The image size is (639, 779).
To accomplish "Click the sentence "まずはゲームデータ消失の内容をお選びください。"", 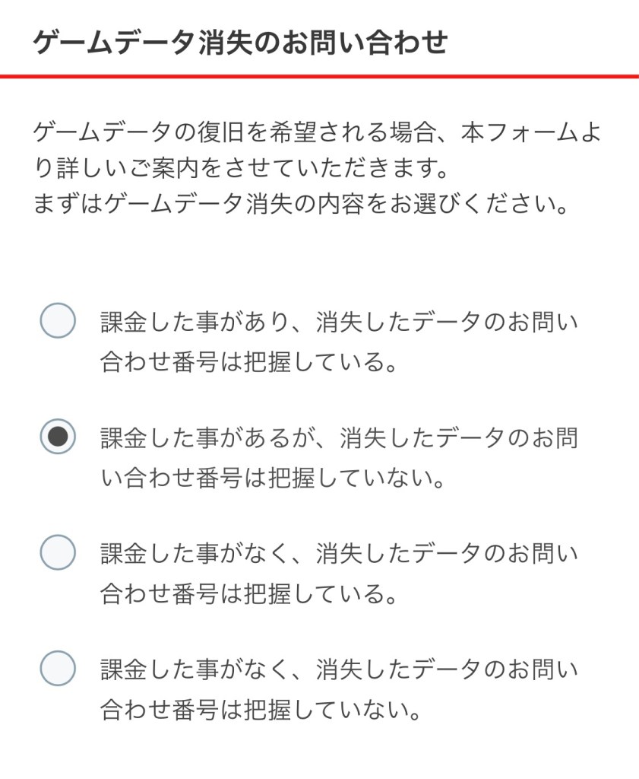I will click(301, 203).
